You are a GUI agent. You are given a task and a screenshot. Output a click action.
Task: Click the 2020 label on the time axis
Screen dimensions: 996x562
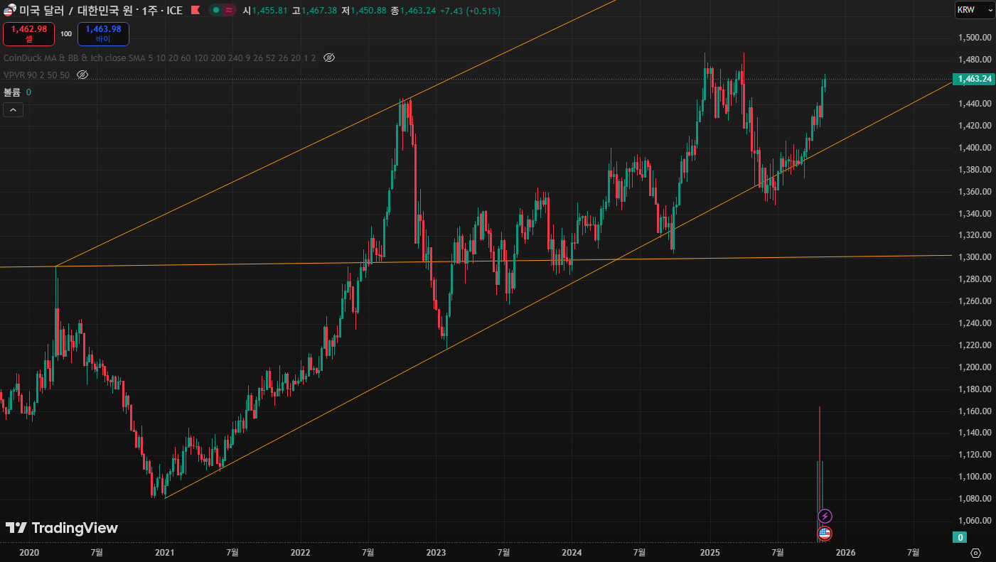pyautogui.click(x=28, y=552)
